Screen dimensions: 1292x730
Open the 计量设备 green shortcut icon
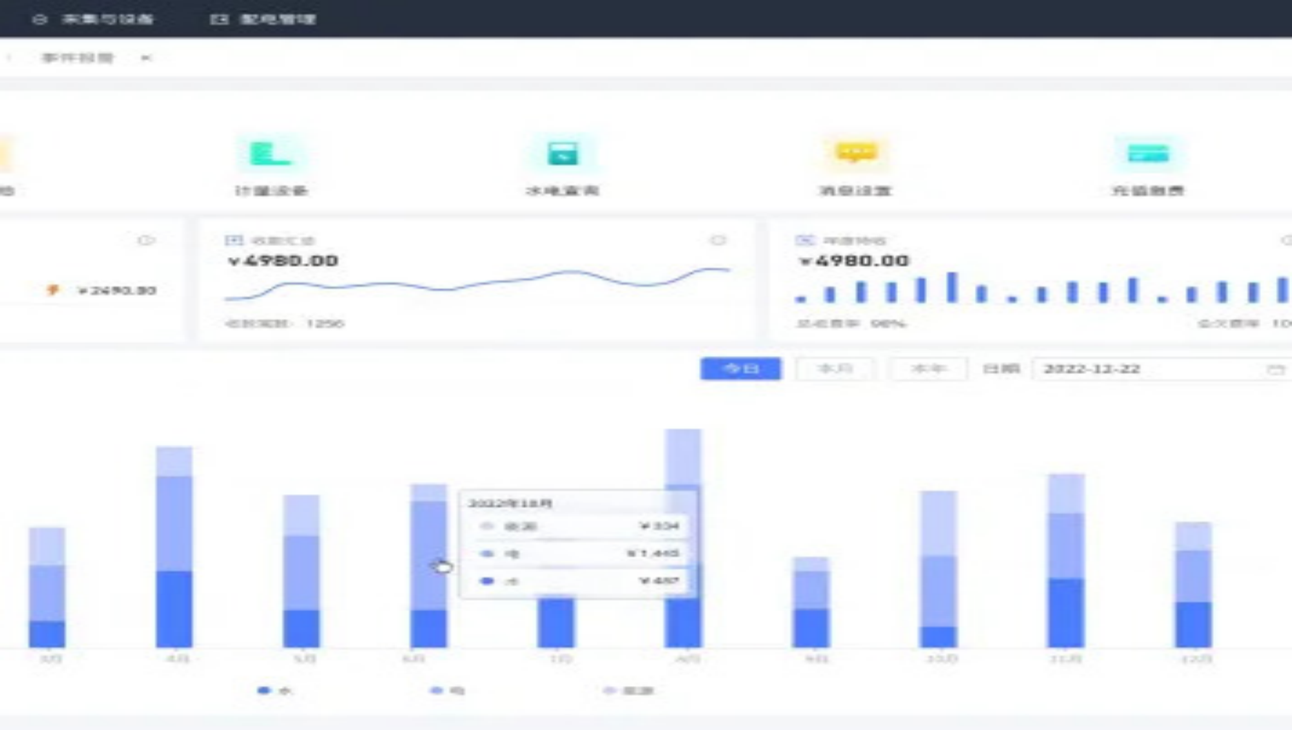coord(271,154)
